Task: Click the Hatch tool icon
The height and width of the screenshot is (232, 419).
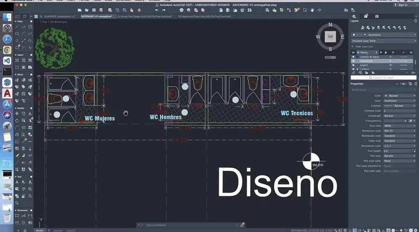Action: click(17, 60)
